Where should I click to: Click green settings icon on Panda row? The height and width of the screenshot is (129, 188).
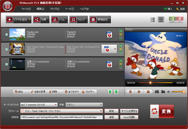pyautogui.click(x=121, y=31)
